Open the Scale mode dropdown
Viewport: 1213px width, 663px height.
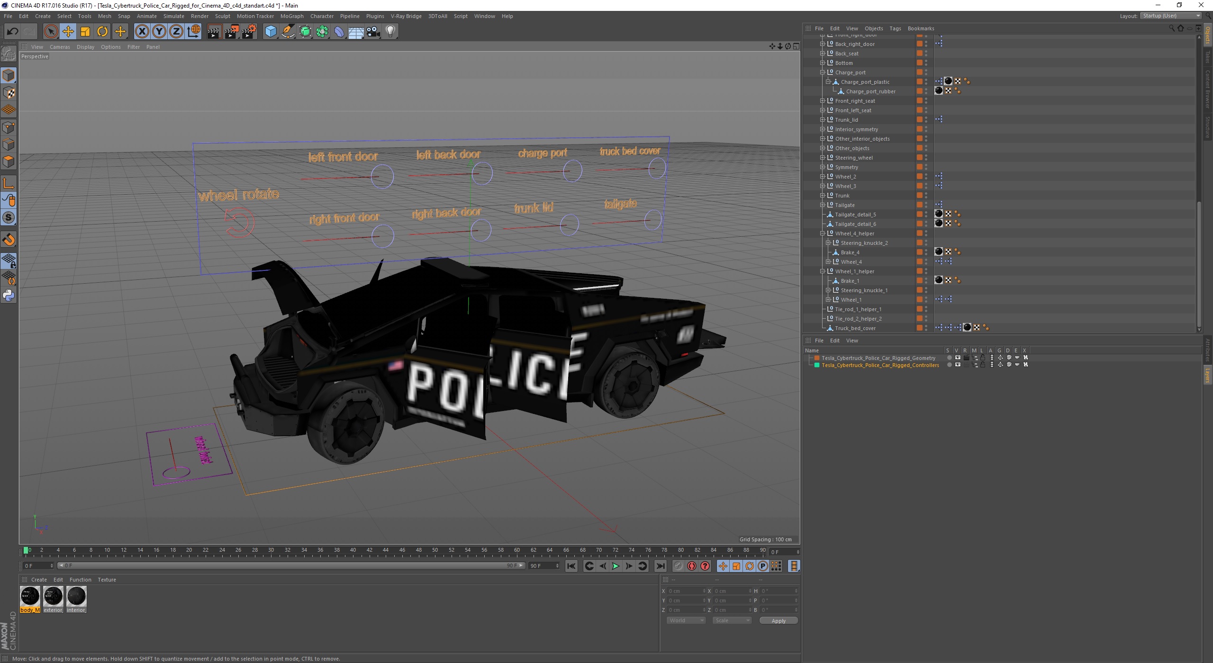(x=732, y=620)
